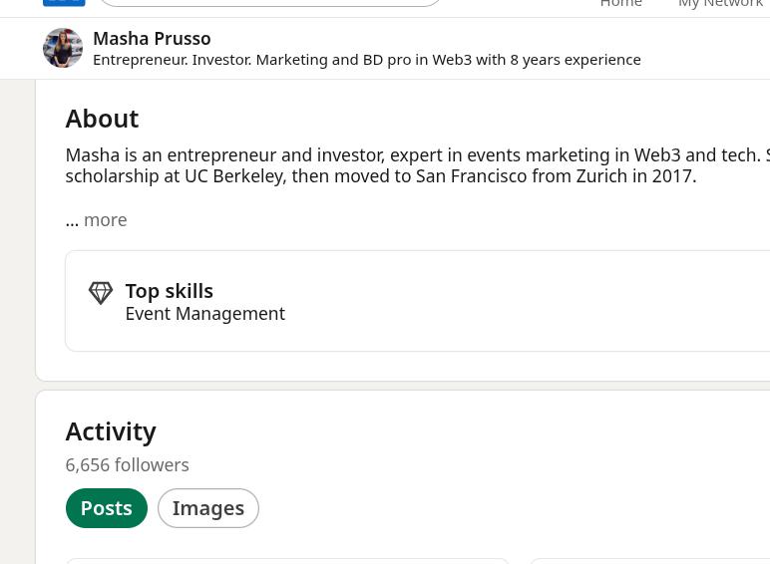
Task: Expand About section with 'more'
Action: click(105, 220)
